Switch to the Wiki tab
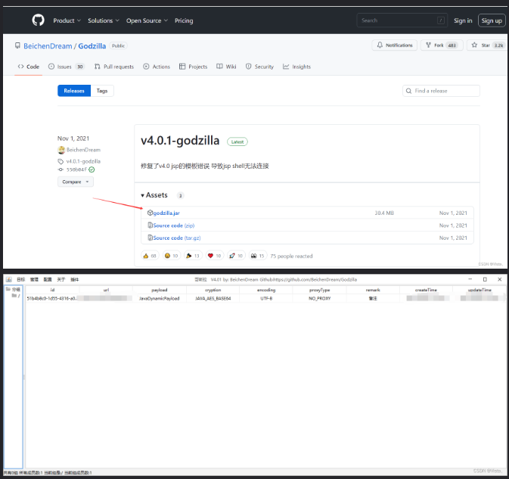The width and height of the screenshot is (509, 479). (x=226, y=67)
